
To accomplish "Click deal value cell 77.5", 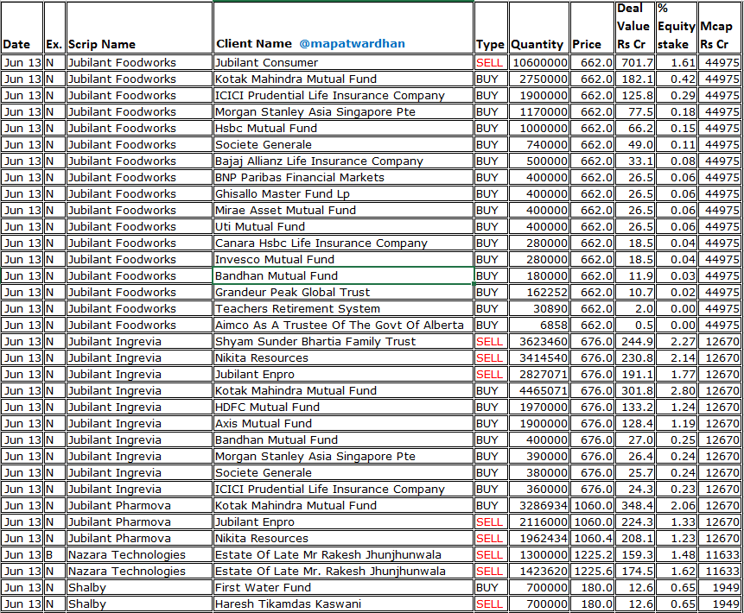I will [x=635, y=112].
